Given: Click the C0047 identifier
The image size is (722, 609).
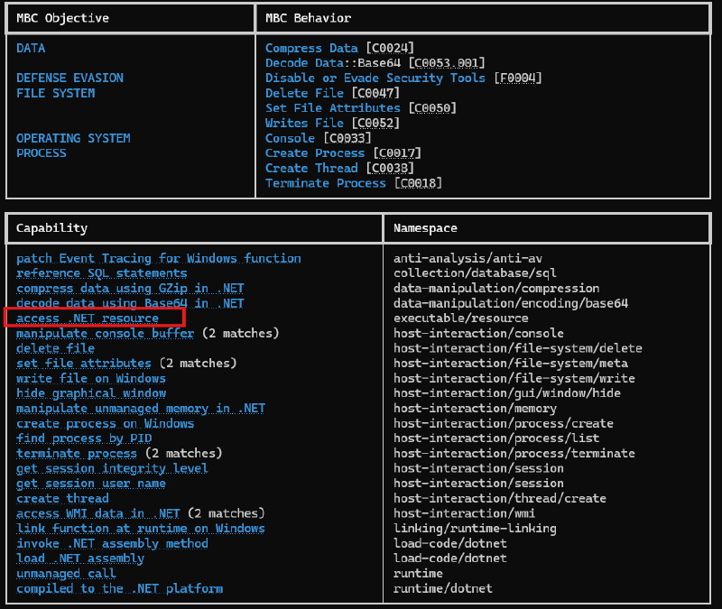Looking at the screenshot, I should (375, 94).
